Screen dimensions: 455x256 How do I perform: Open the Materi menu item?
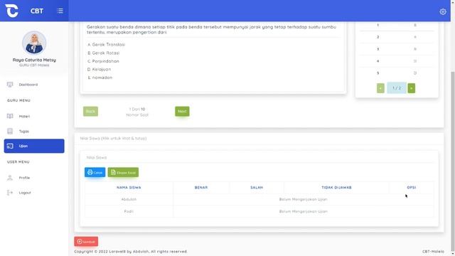point(34,116)
